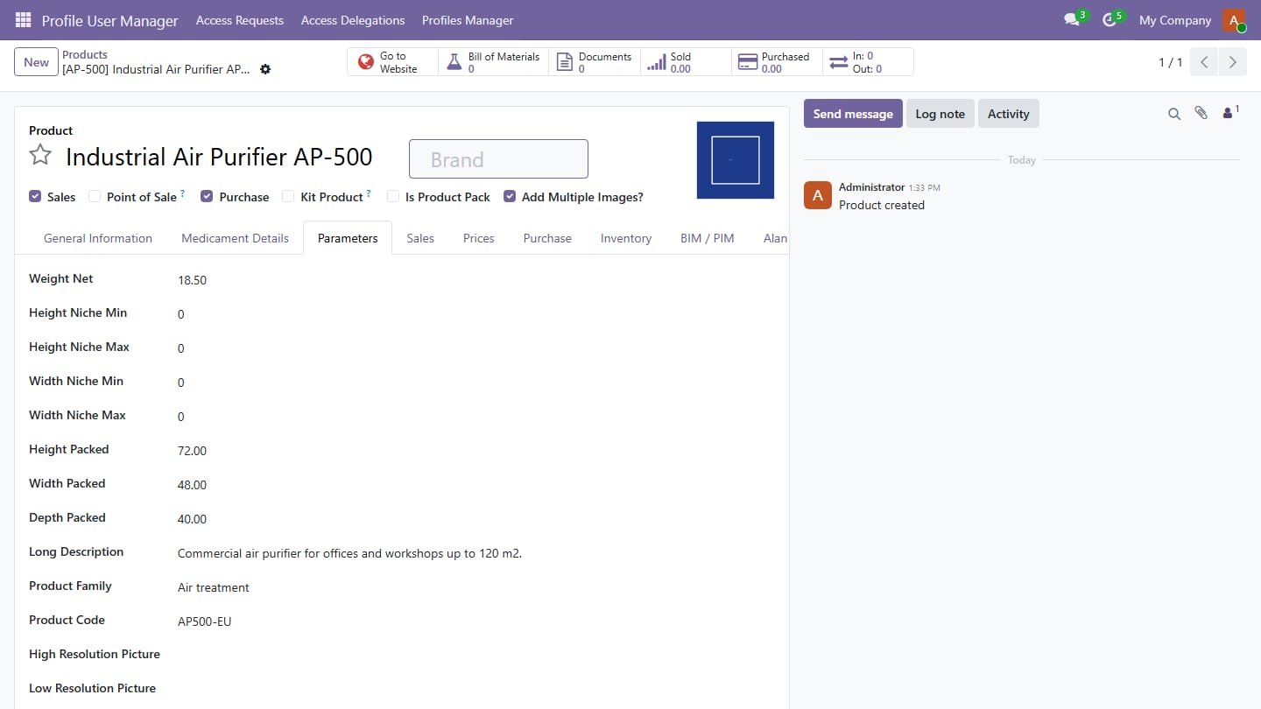
Task: Click the New button
Action: pos(36,62)
